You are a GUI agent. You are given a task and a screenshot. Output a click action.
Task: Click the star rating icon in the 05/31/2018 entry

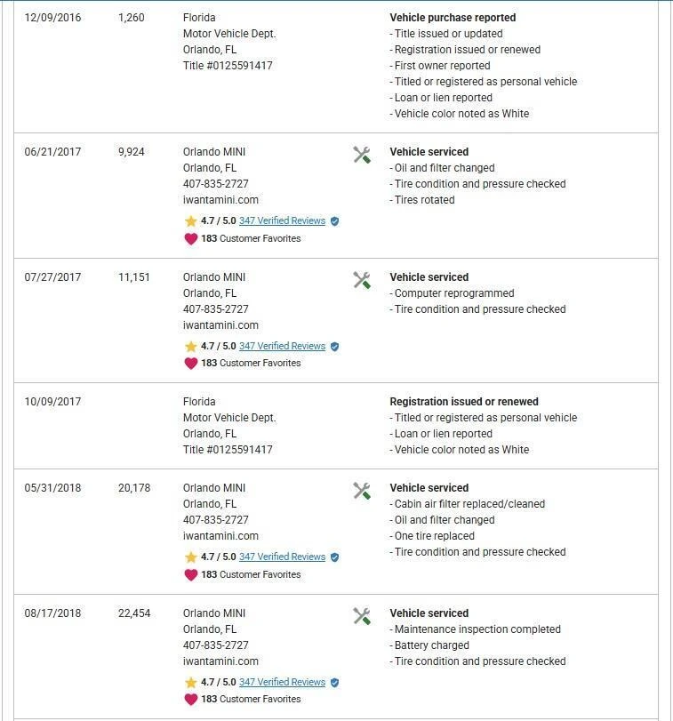point(190,557)
